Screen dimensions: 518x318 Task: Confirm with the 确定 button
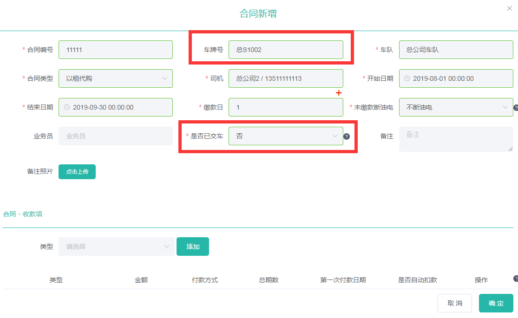pos(496,303)
